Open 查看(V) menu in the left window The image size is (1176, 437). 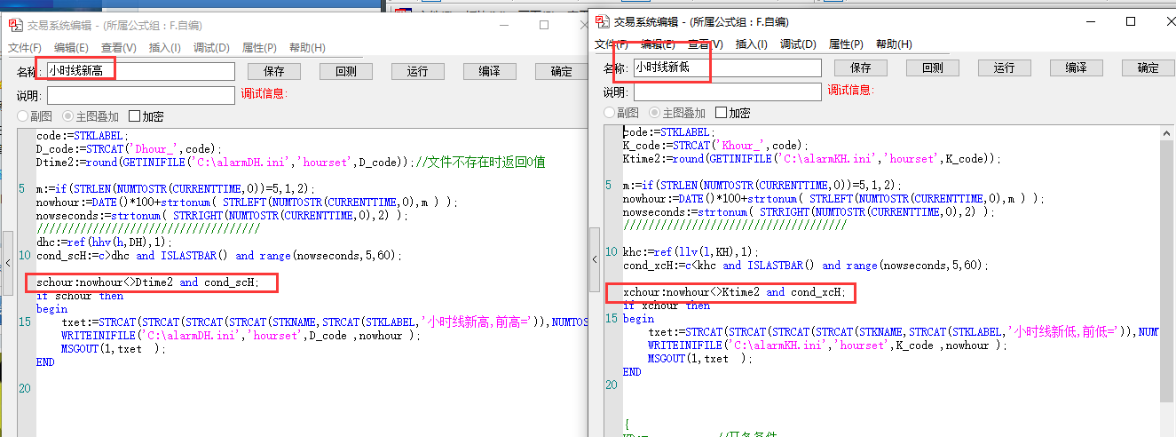(119, 48)
